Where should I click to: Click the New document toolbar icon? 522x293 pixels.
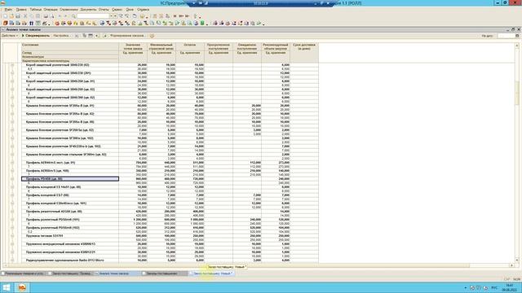coord(5,16)
